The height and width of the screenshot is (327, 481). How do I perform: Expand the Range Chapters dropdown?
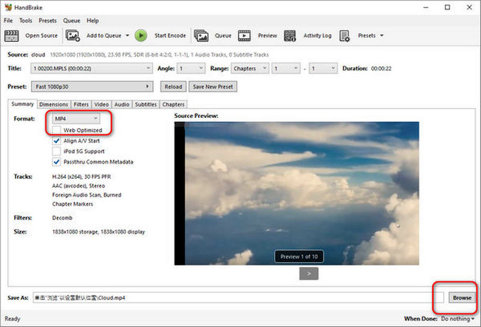pyautogui.click(x=250, y=69)
